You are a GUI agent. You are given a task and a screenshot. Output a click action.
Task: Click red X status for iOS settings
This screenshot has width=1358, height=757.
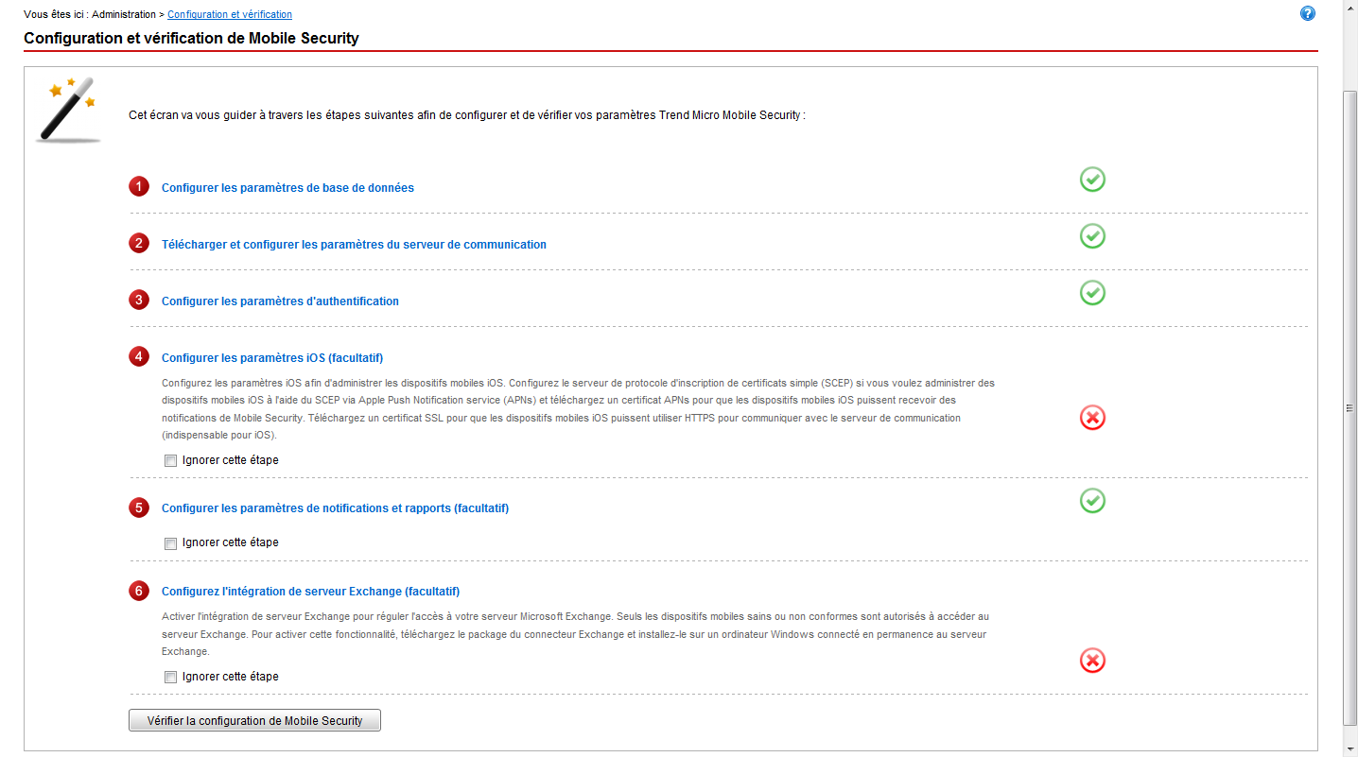pos(1092,418)
